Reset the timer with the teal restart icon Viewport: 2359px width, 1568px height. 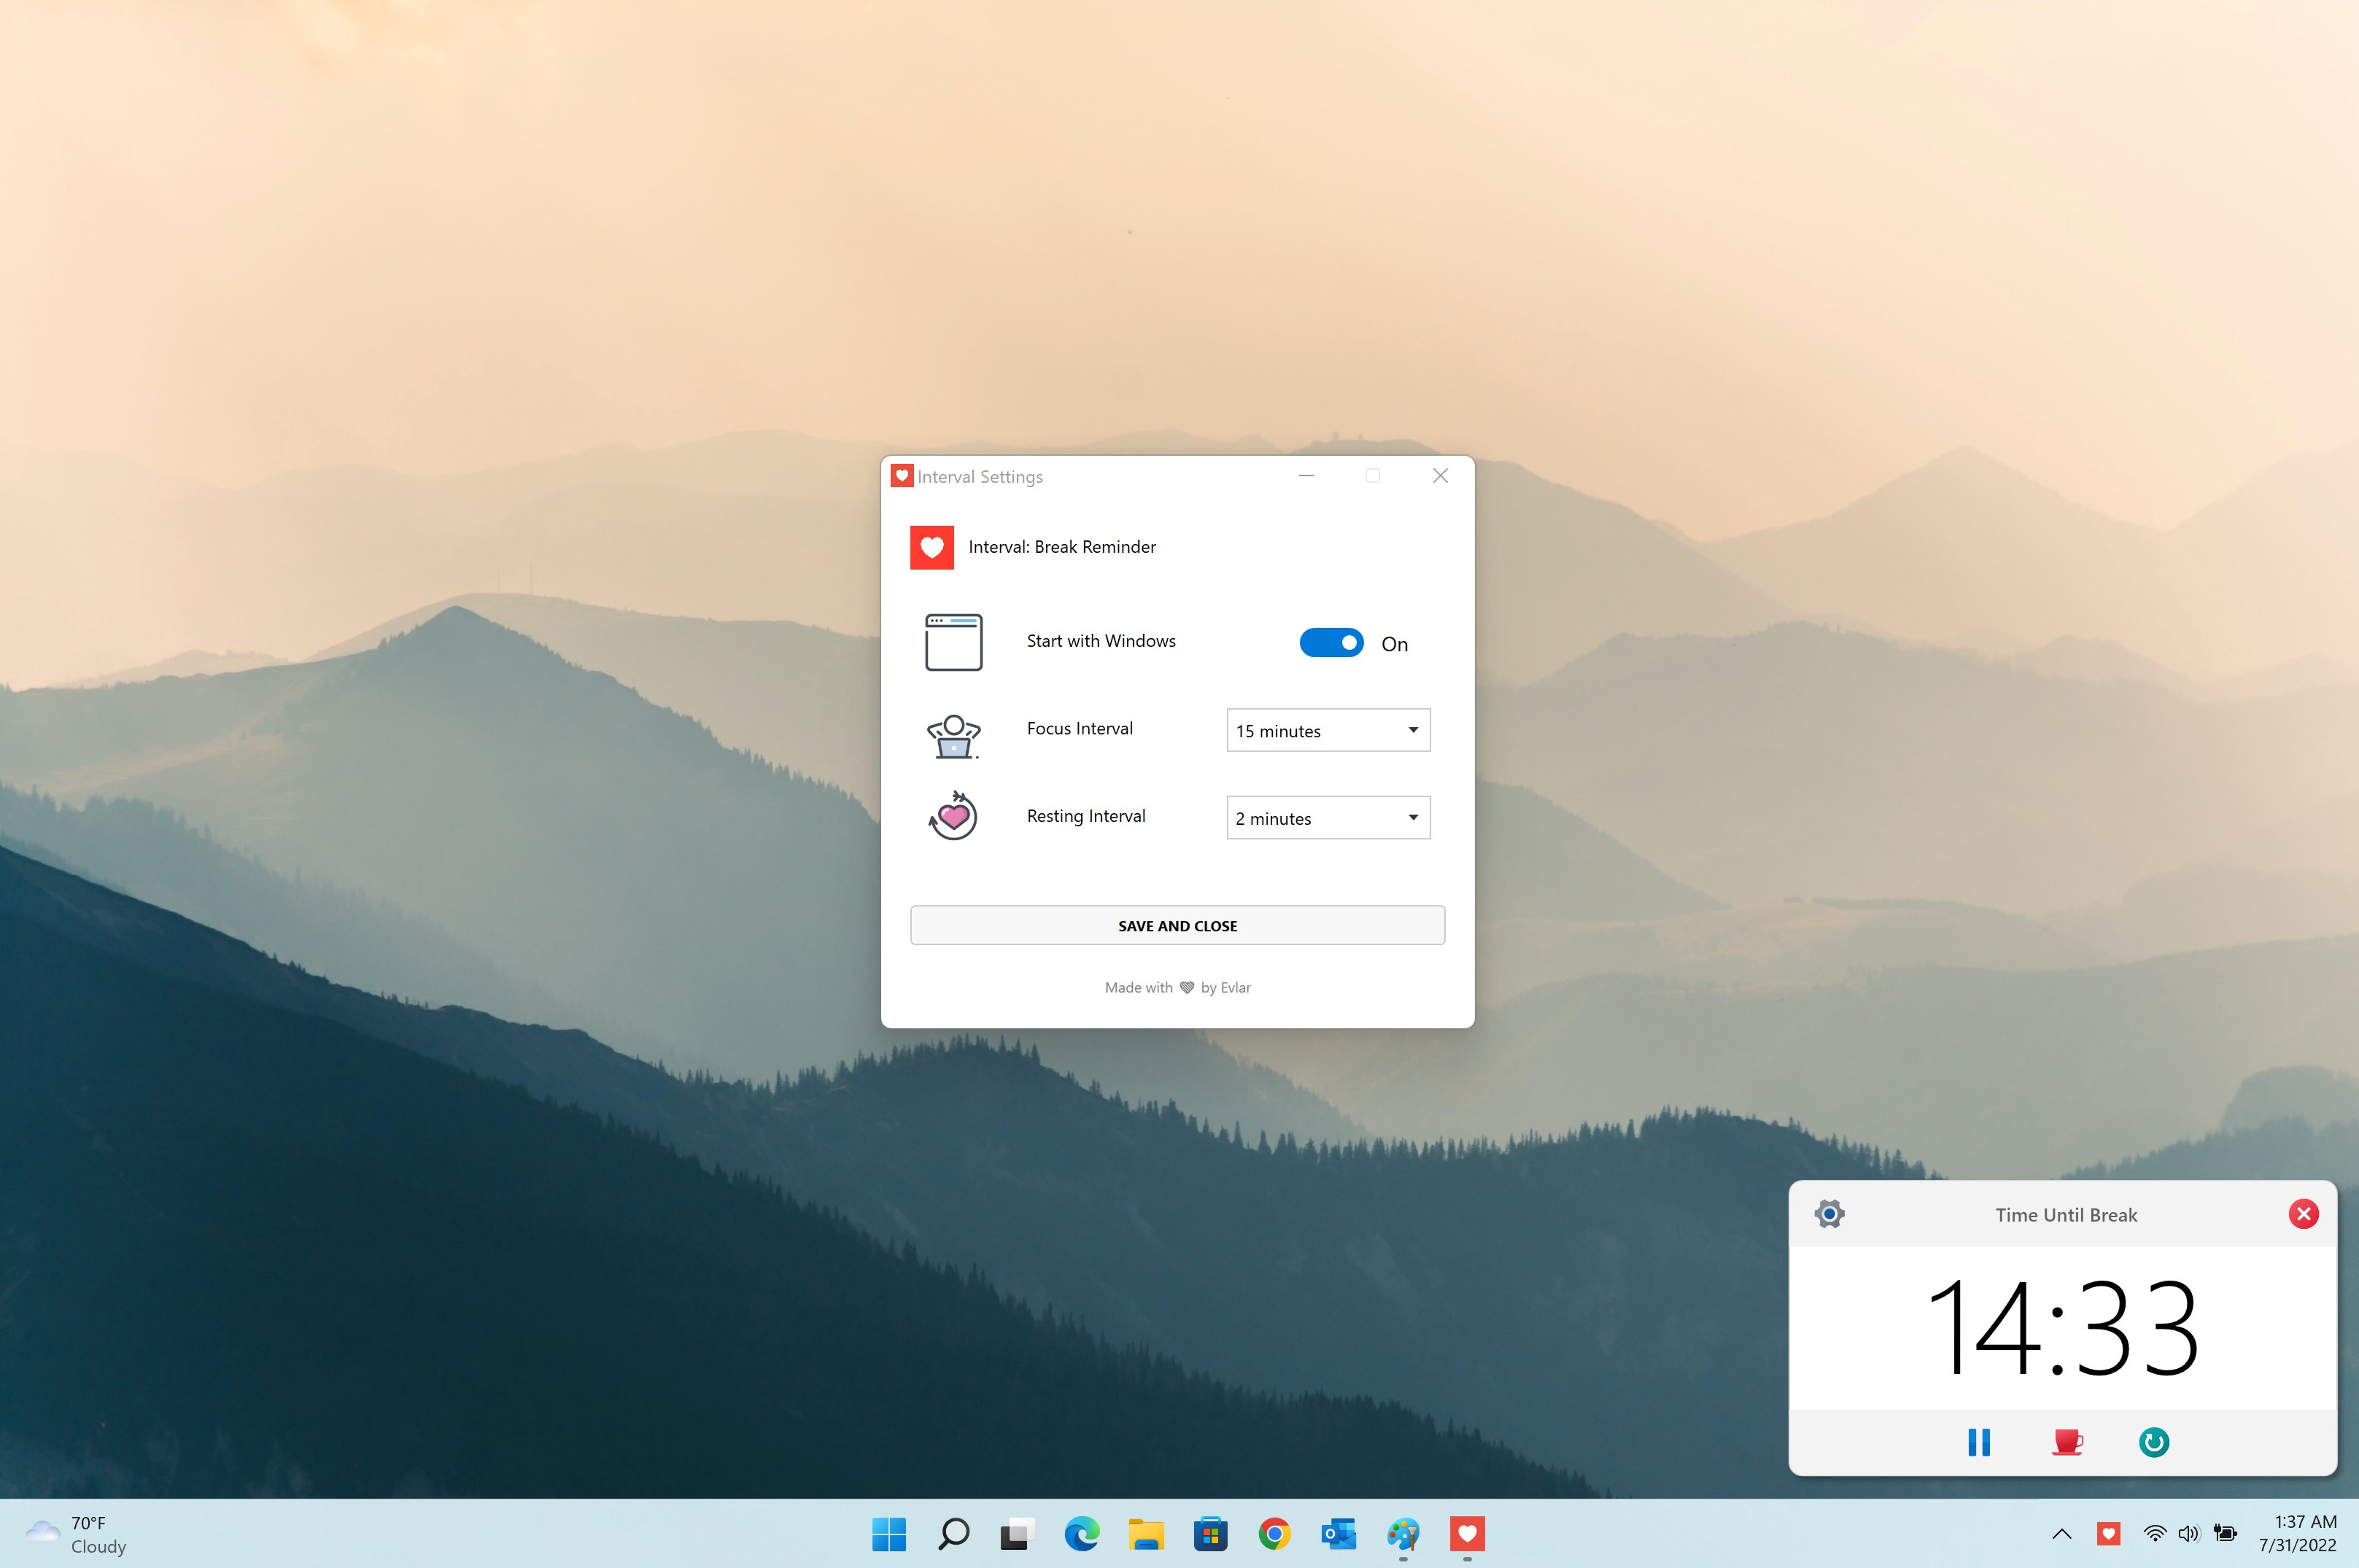tap(2153, 1442)
